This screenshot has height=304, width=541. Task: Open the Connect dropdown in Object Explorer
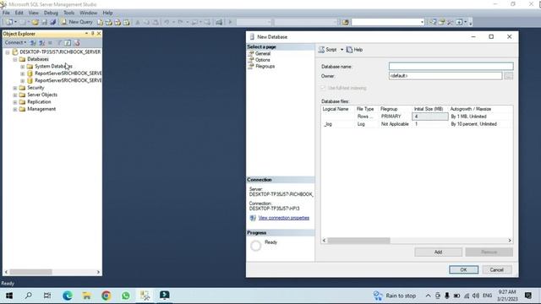(x=15, y=42)
